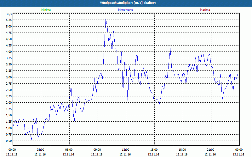This screenshot has width=252, height=158.
Task: Click the 3,25 y-axis value
Action: coord(9,71)
